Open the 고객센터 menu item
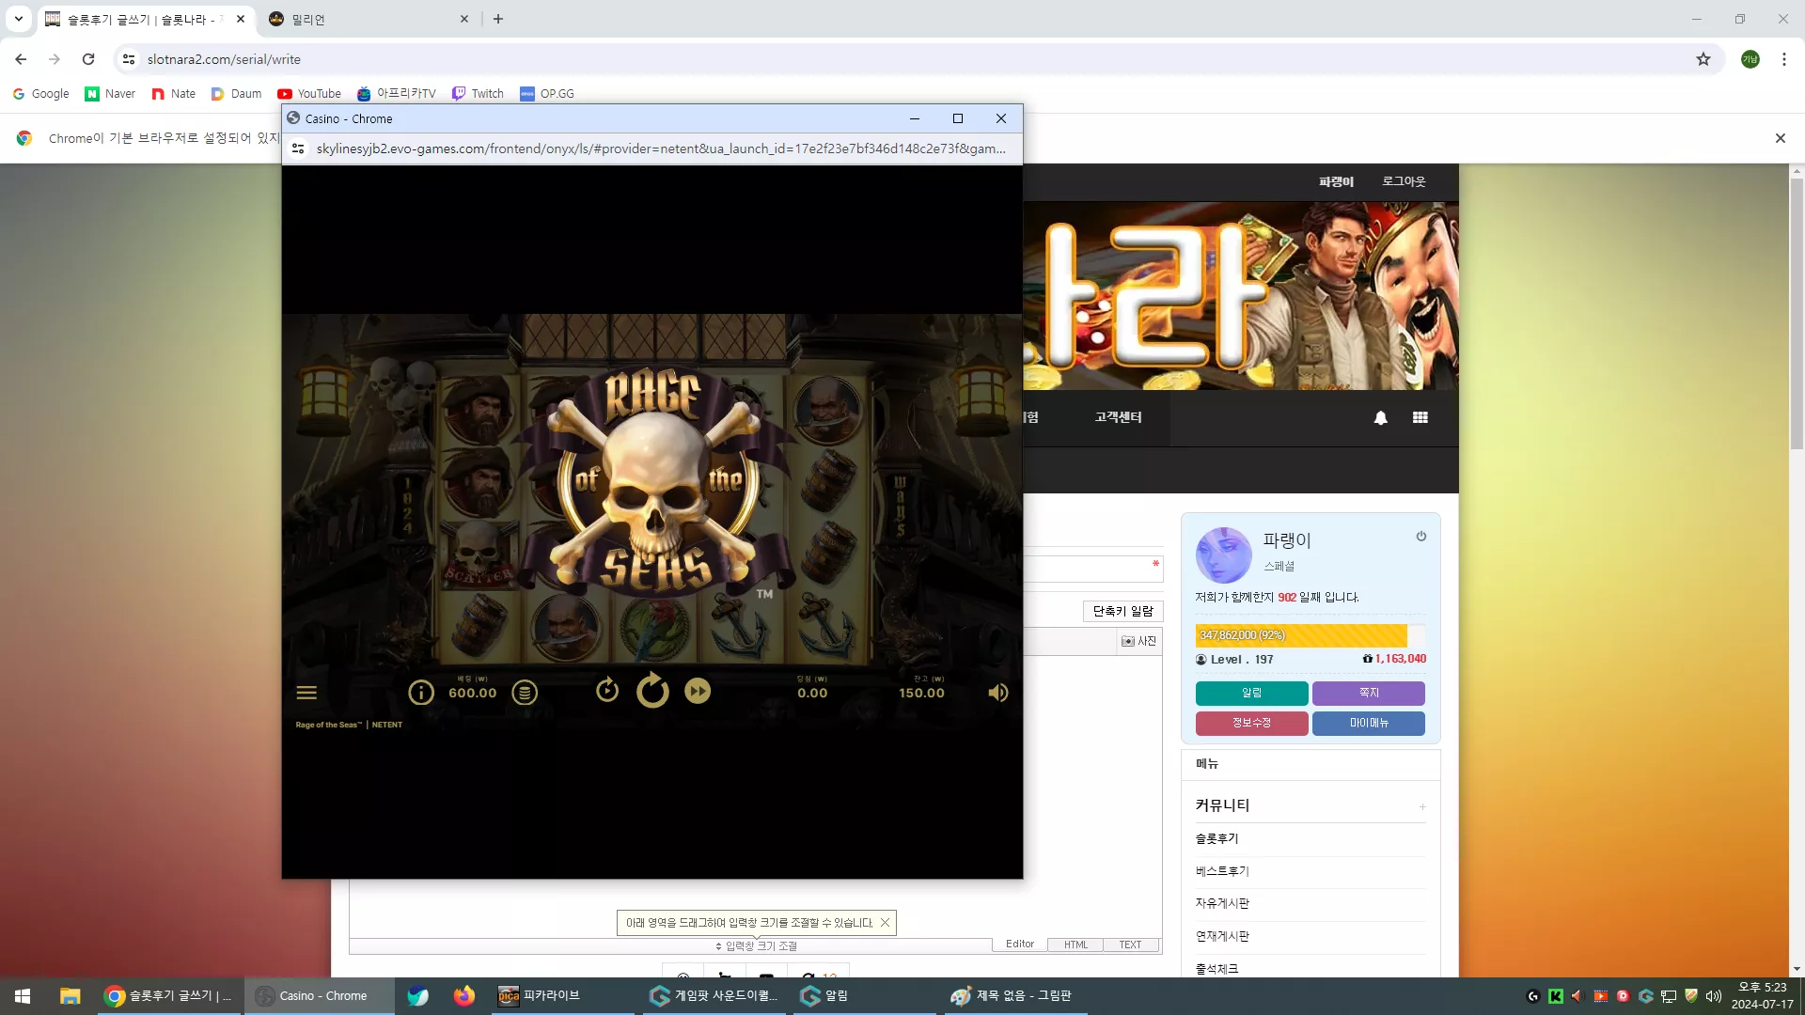 pos(1118,417)
